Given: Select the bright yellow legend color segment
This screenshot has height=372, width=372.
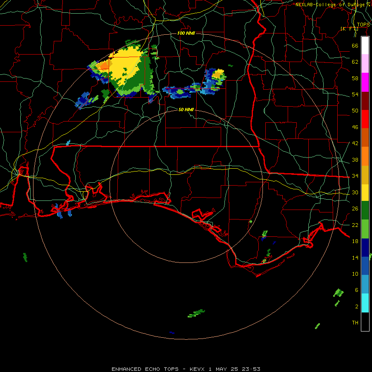Looking at the screenshot, I should (x=365, y=193).
